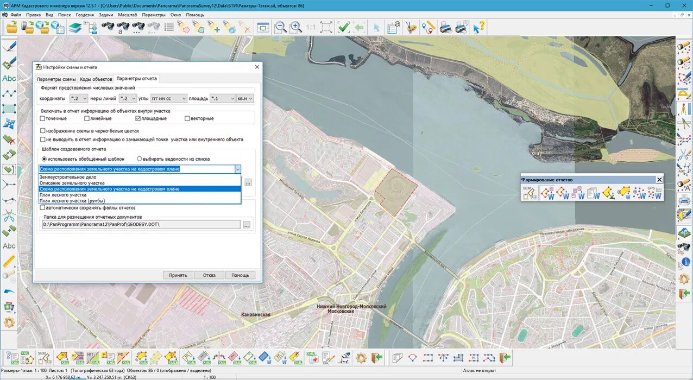Screen dimensions: 693x380
Task: Open the углы format dropdown
Action: 169,99
